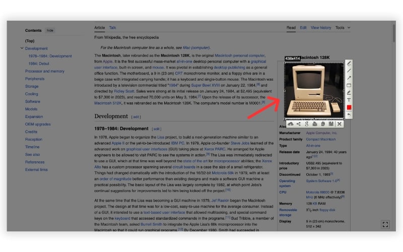This screenshot has height=252, width=403.
Task: Open Compact Macintosh infobox link
Action: [321, 139]
